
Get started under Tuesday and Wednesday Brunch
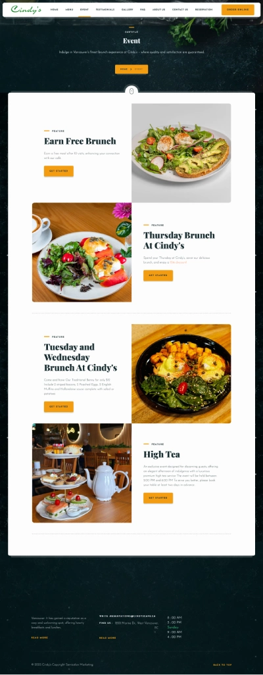point(59,407)
